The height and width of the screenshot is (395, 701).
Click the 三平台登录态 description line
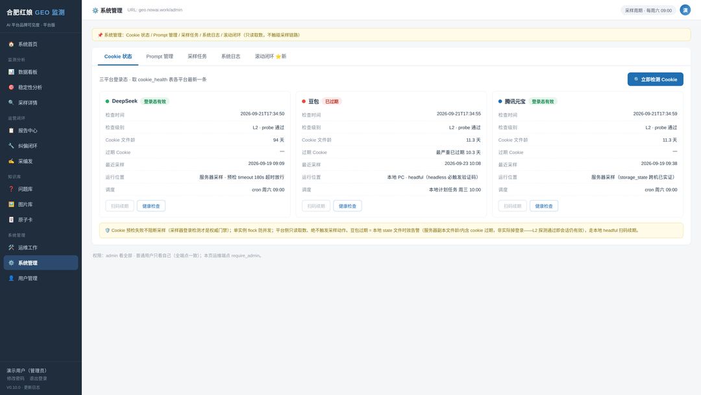click(x=153, y=80)
